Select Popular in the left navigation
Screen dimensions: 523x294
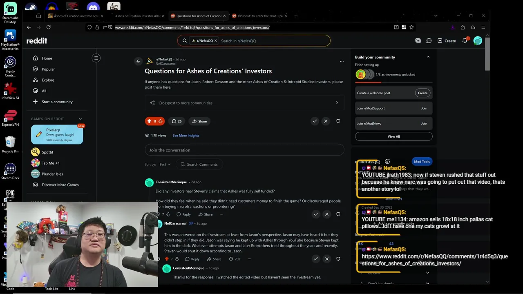(48, 69)
